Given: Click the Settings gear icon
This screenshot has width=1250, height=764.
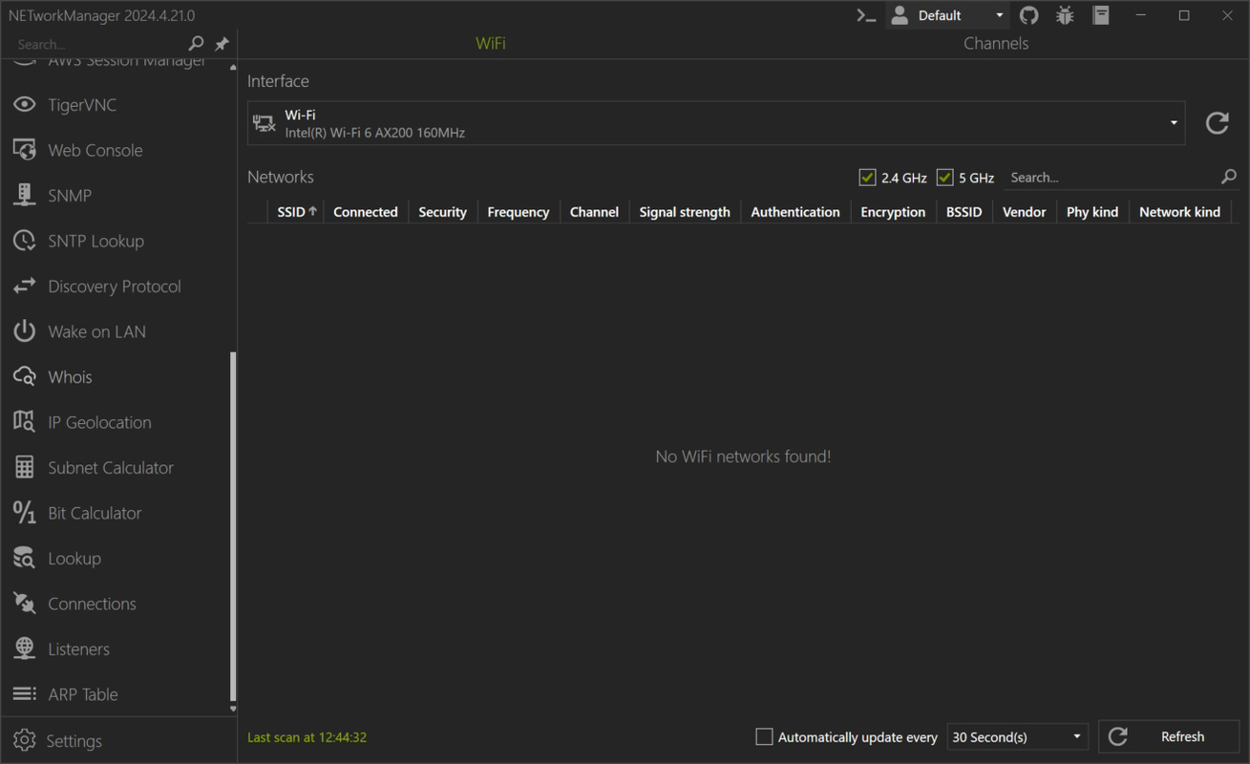Looking at the screenshot, I should click(25, 740).
